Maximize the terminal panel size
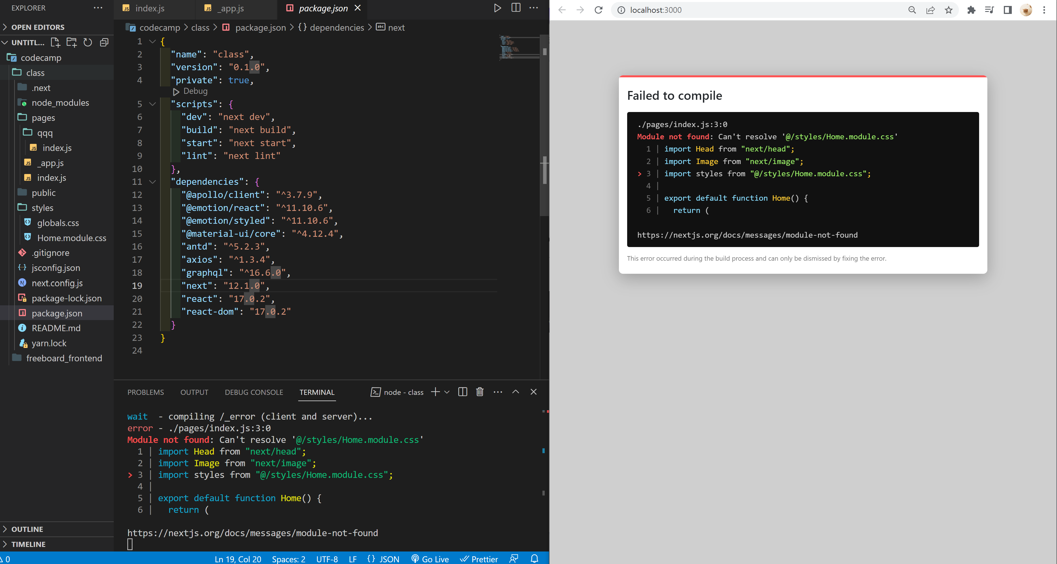Viewport: 1057px width, 564px height. [x=516, y=392]
